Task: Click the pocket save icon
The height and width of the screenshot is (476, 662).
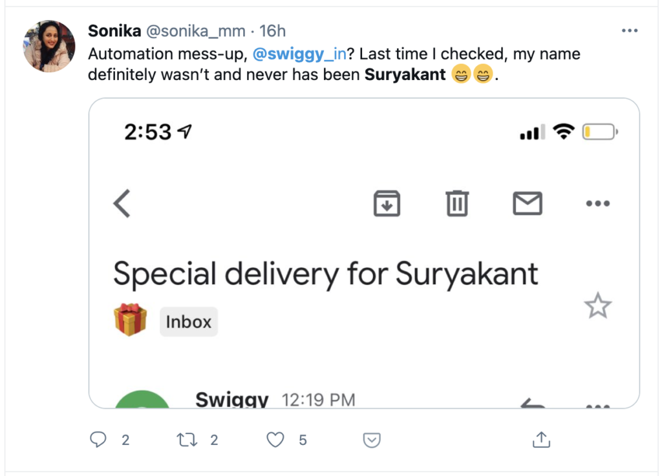Action: pyautogui.click(x=371, y=440)
